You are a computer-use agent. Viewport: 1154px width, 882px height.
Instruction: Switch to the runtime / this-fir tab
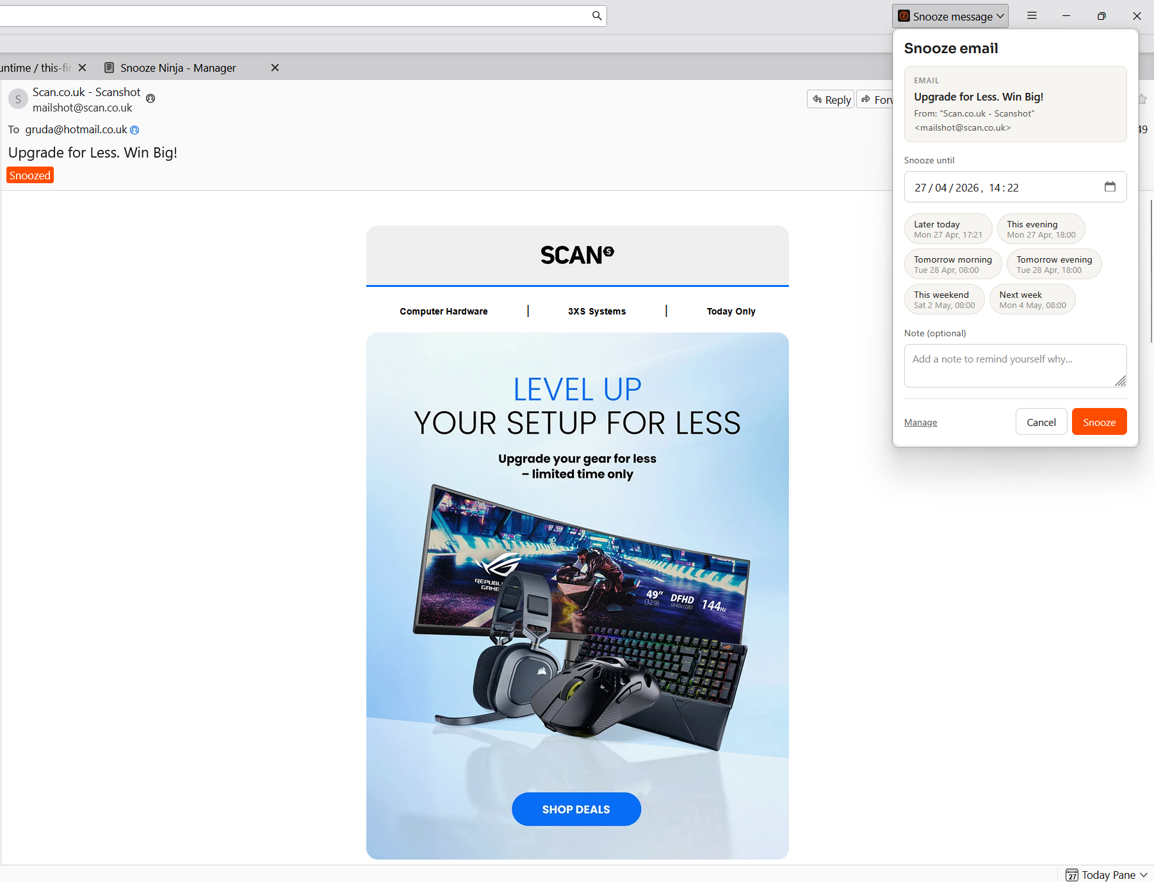tap(35, 67)
